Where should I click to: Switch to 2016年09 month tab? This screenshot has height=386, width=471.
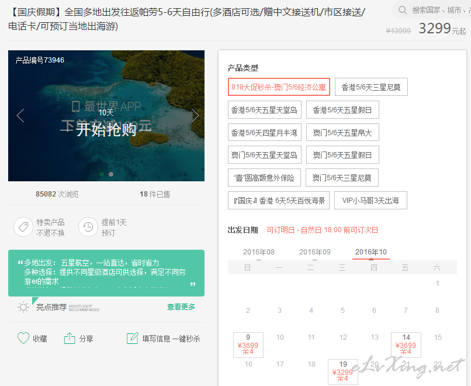pyautogui.click(x=315, y=252)
